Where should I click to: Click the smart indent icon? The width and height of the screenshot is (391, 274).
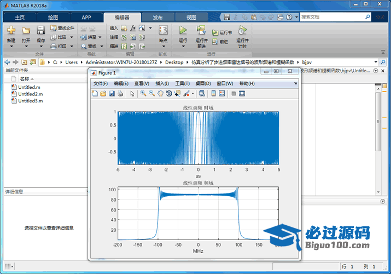click(x=124, y=46)
